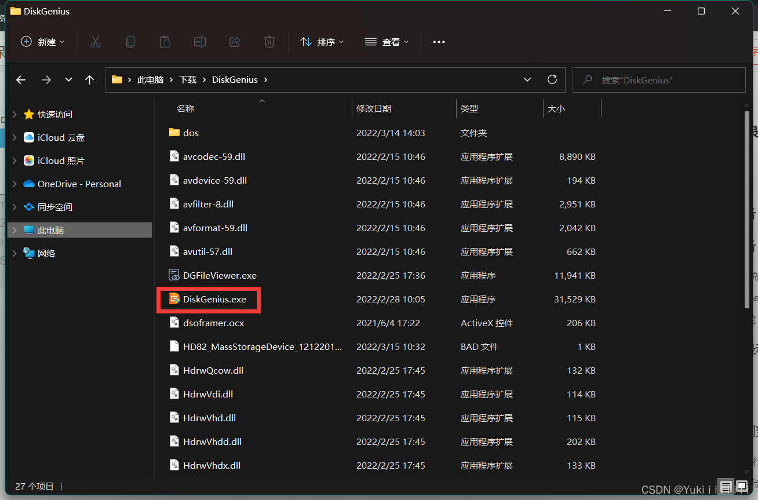Select the HdrwQcow.dll file name
This screenshot has height=500, width=758.
(213, 370)
